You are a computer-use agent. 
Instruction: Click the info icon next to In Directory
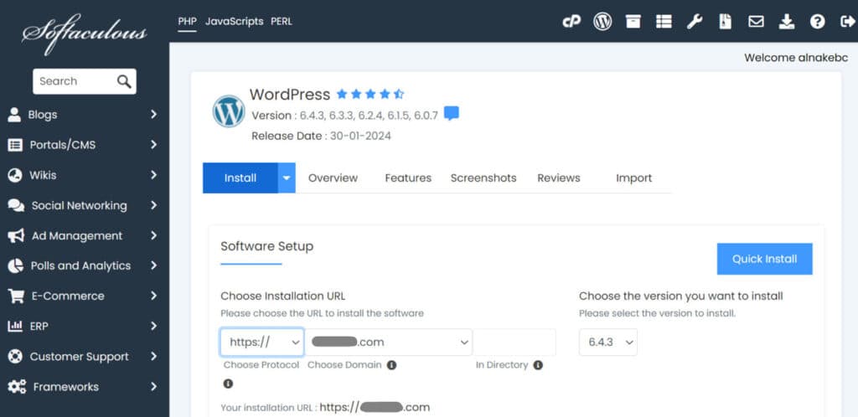538,365
